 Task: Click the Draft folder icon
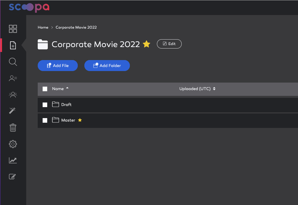56,105
